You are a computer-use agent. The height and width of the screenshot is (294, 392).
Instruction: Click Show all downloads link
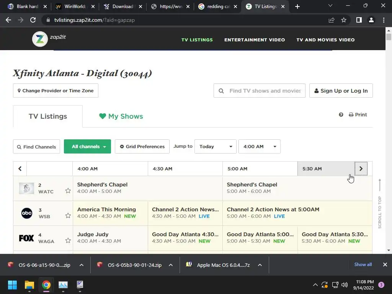point(363,265)
